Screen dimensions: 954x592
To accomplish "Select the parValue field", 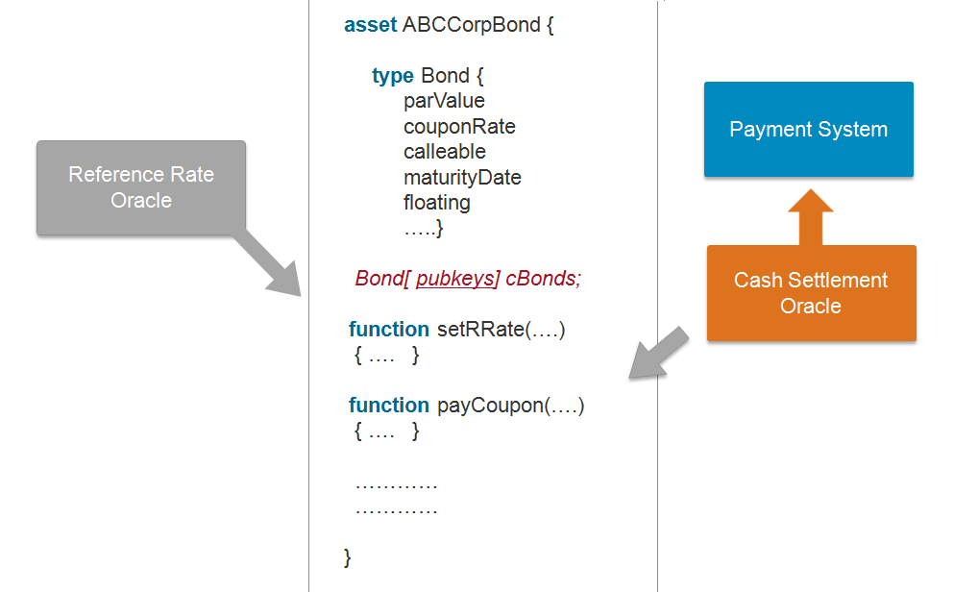I will 444,101.
